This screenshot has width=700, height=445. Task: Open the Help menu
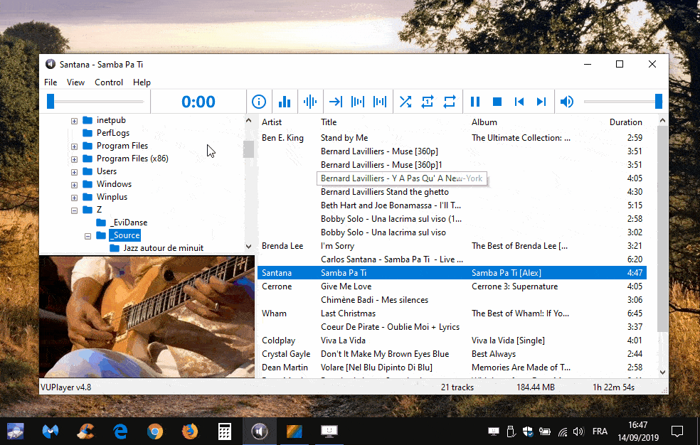(142, 82)
